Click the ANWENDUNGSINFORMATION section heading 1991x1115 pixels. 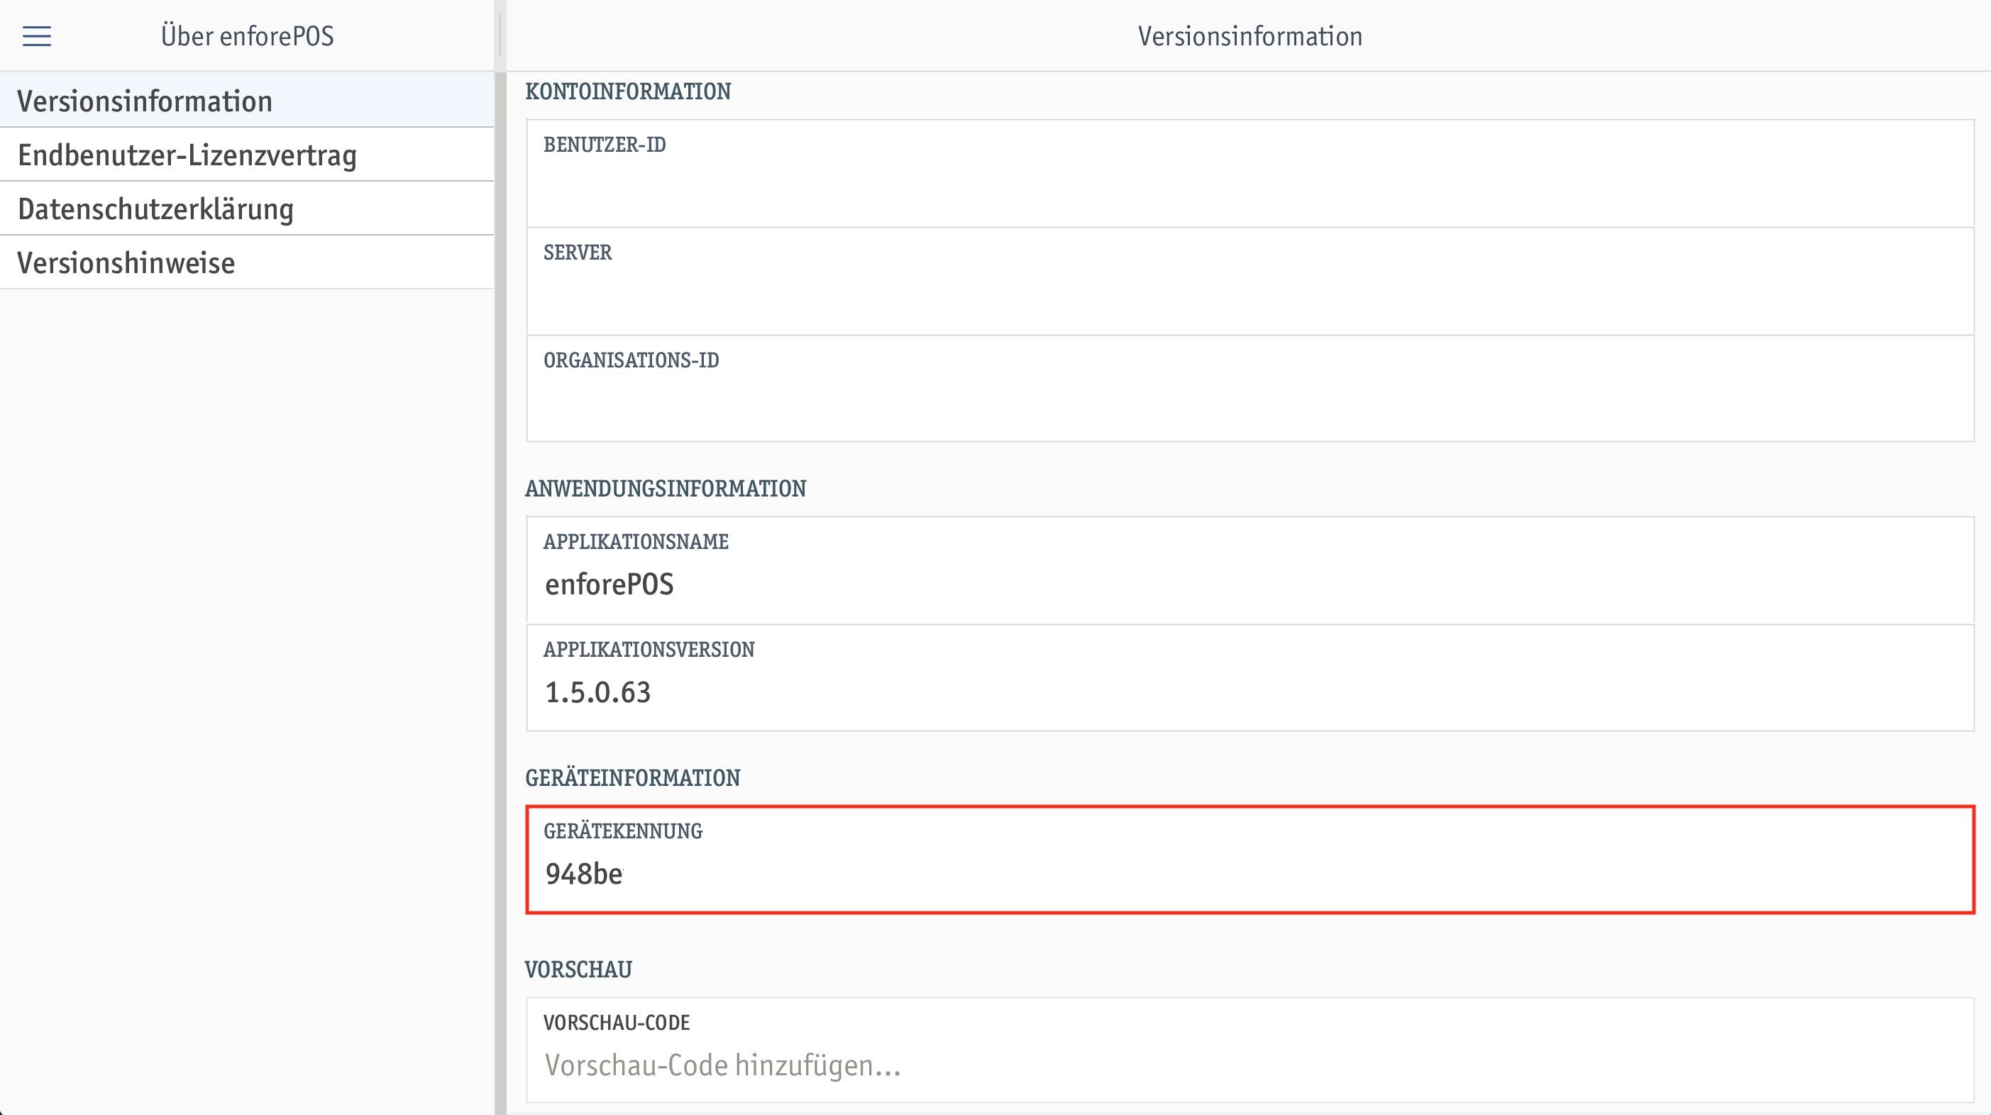666,488
